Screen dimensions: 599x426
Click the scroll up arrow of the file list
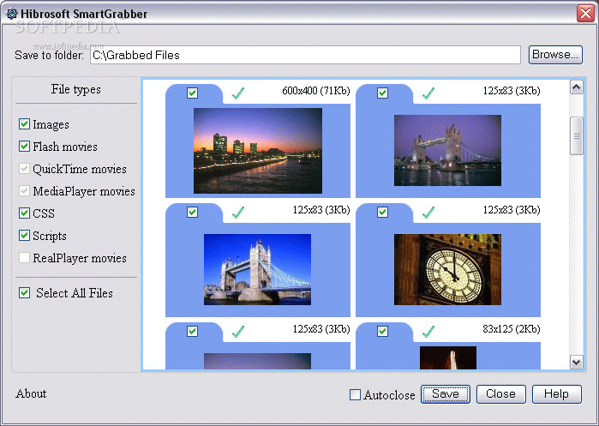576,87
